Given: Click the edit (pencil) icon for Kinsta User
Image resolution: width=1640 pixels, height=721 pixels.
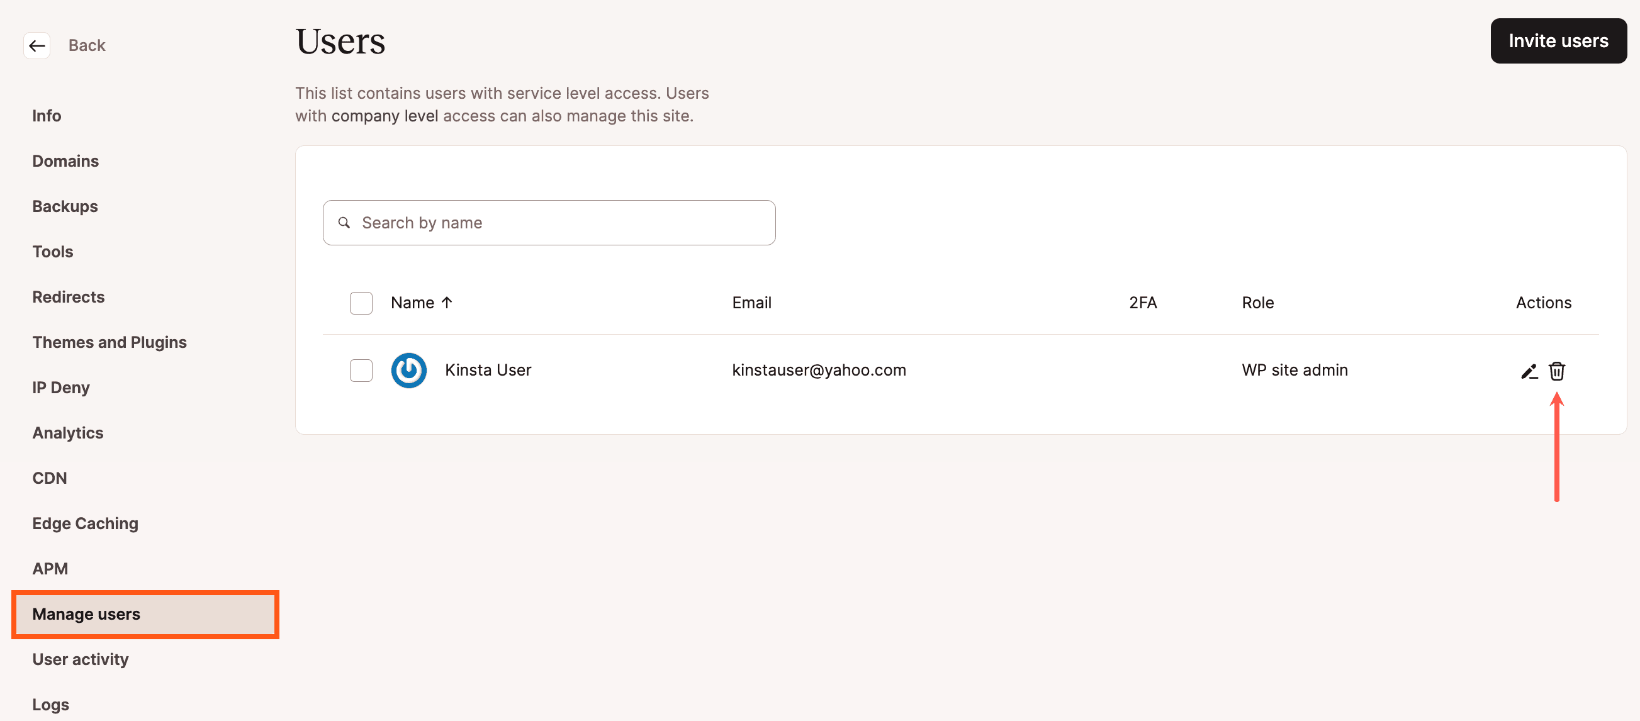Looking at the screenshot, I should (1529, 371).
